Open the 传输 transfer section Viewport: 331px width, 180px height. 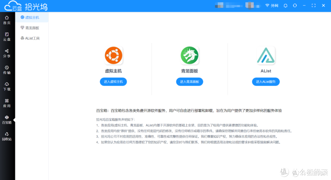tap(7, 70)
